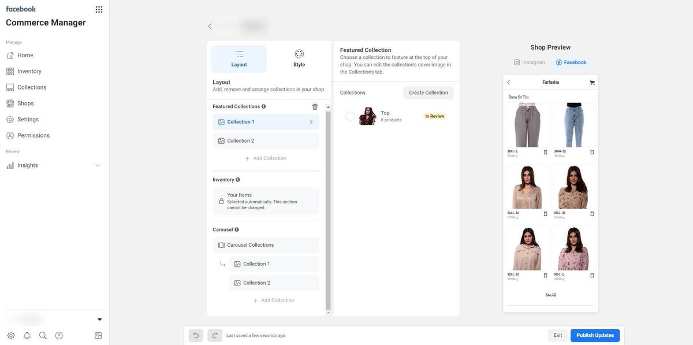Screen dimensions: 693x345
Task: Add Collection under Featured Collections
Action: (x=266, y=158)
